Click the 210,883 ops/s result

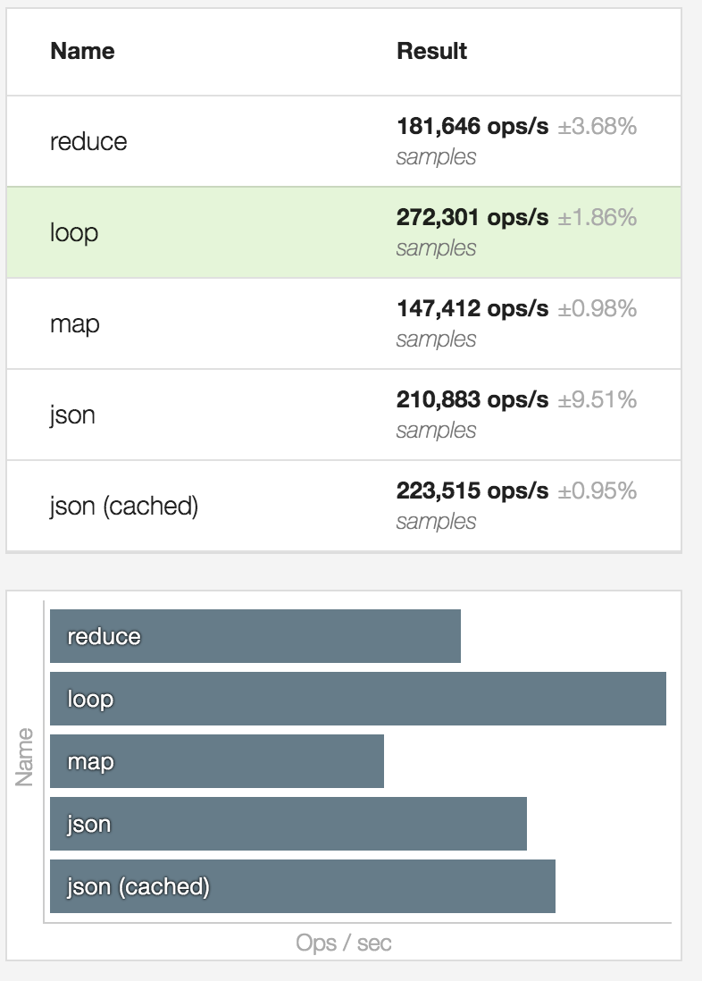coord(472,399)
